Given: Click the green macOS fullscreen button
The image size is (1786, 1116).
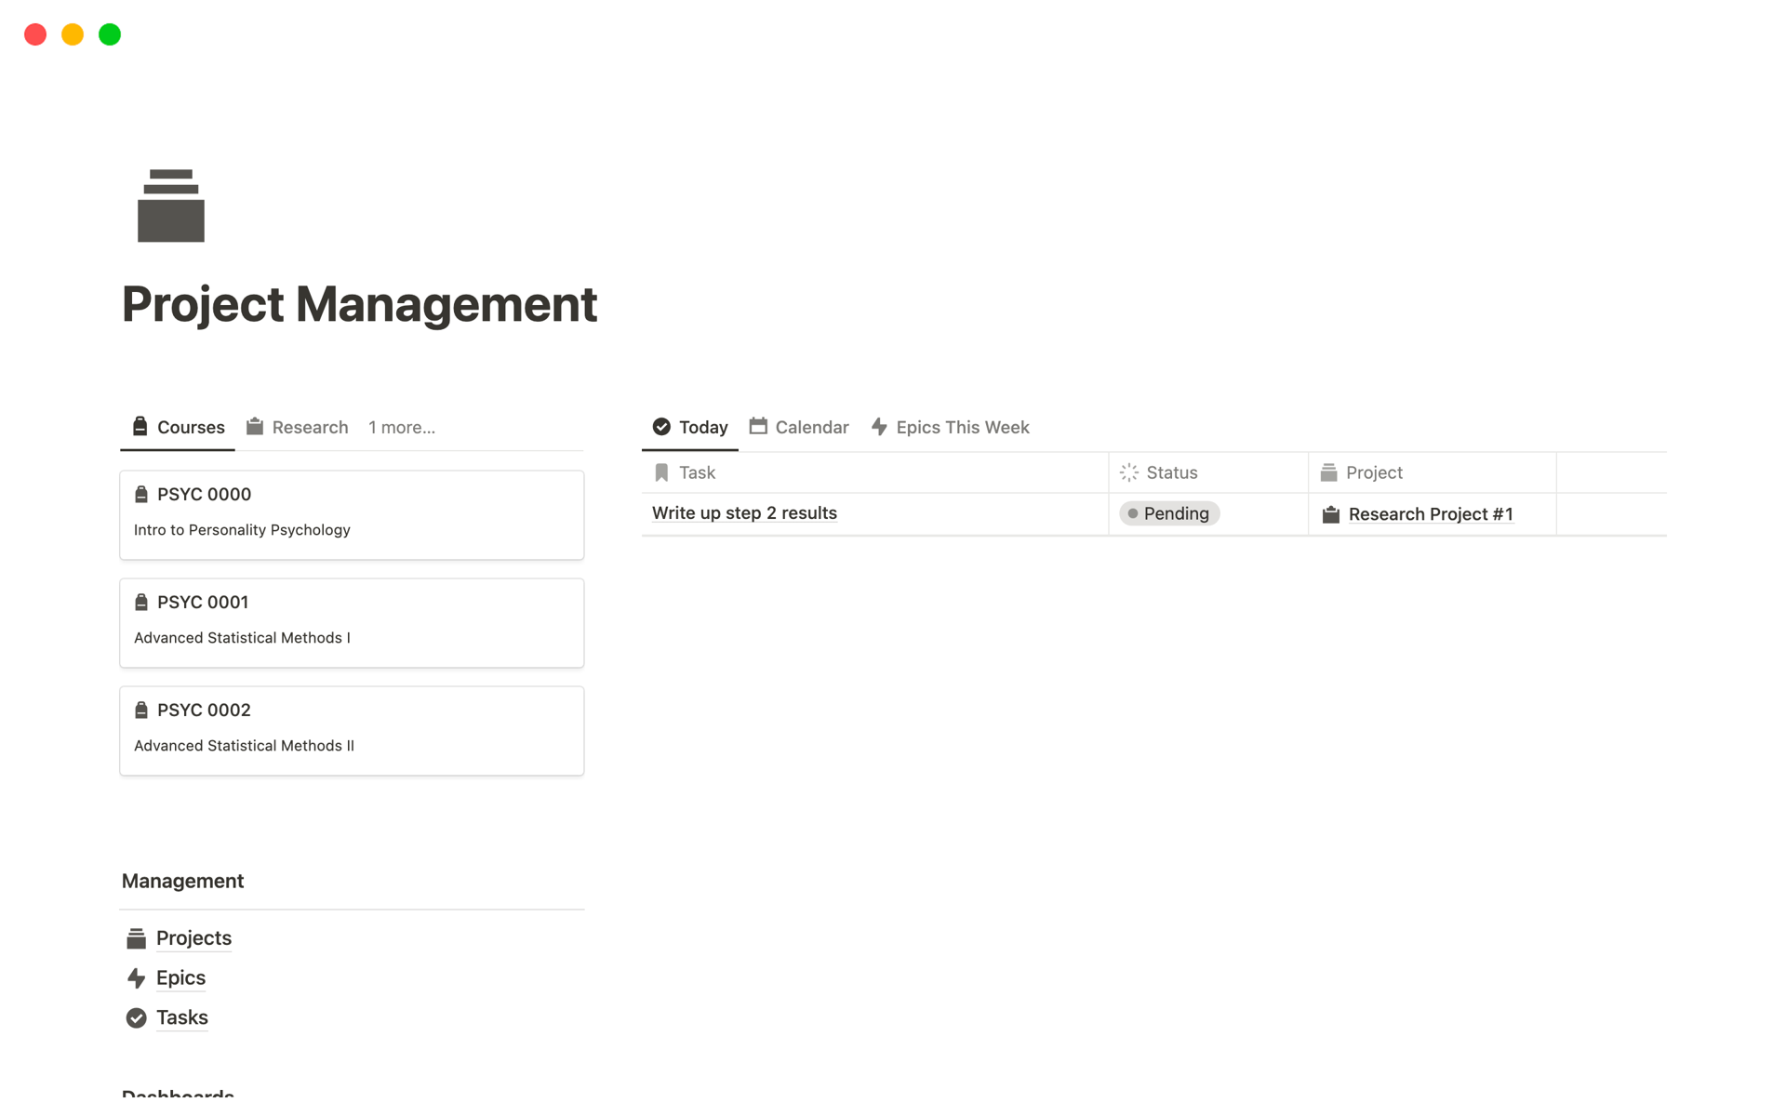Looking at the screenshot, I should (x=110, y=34).
